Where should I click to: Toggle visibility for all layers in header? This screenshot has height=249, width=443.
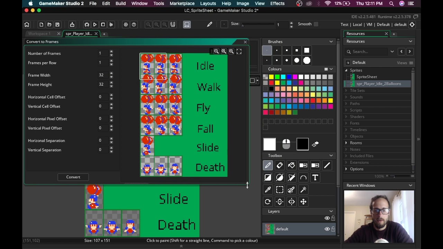point(327,218)
